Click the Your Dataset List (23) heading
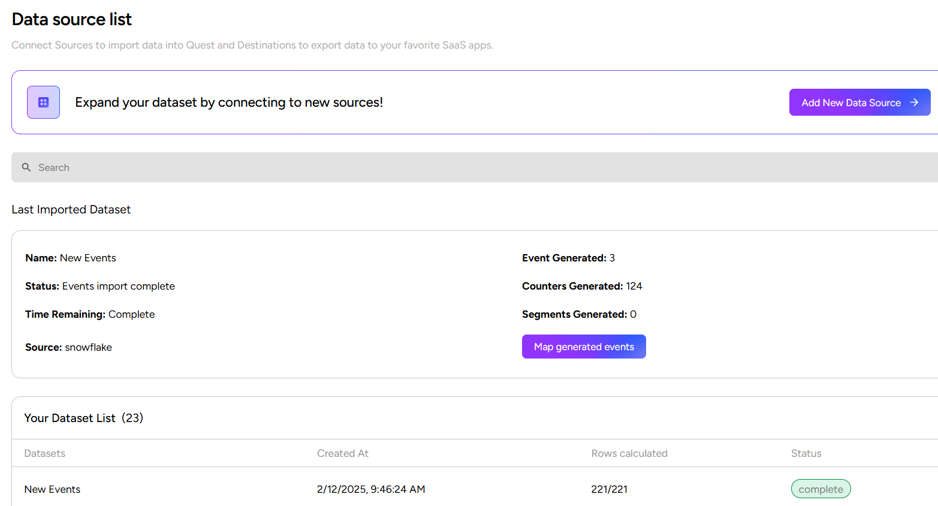 tap(83, 418)
